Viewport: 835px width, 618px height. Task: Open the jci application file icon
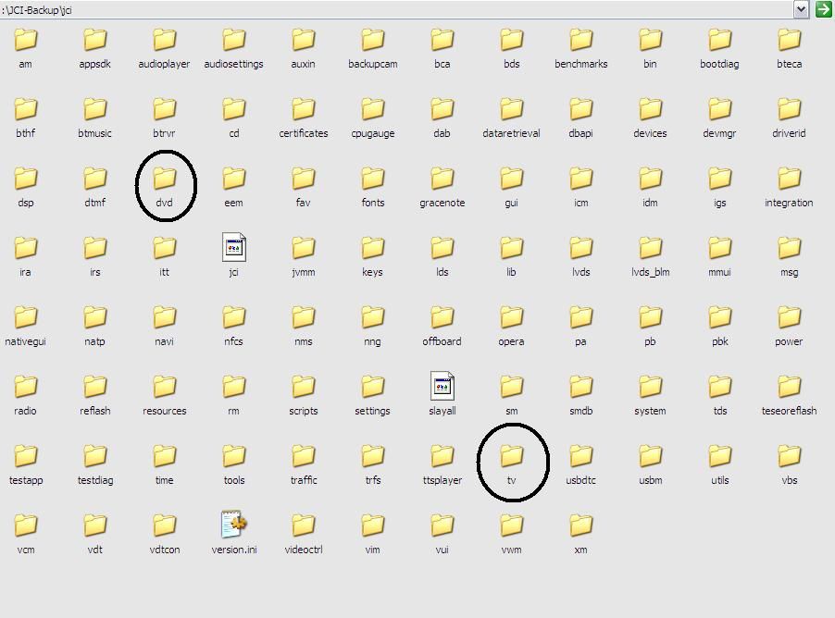234,247
